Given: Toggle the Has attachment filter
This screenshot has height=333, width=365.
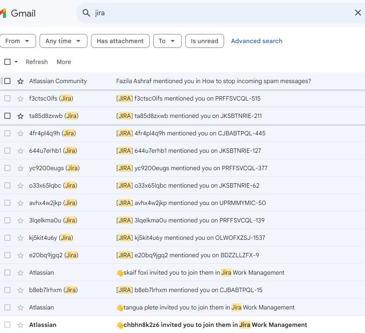Looking at the screenshot, I should [120, 41].
